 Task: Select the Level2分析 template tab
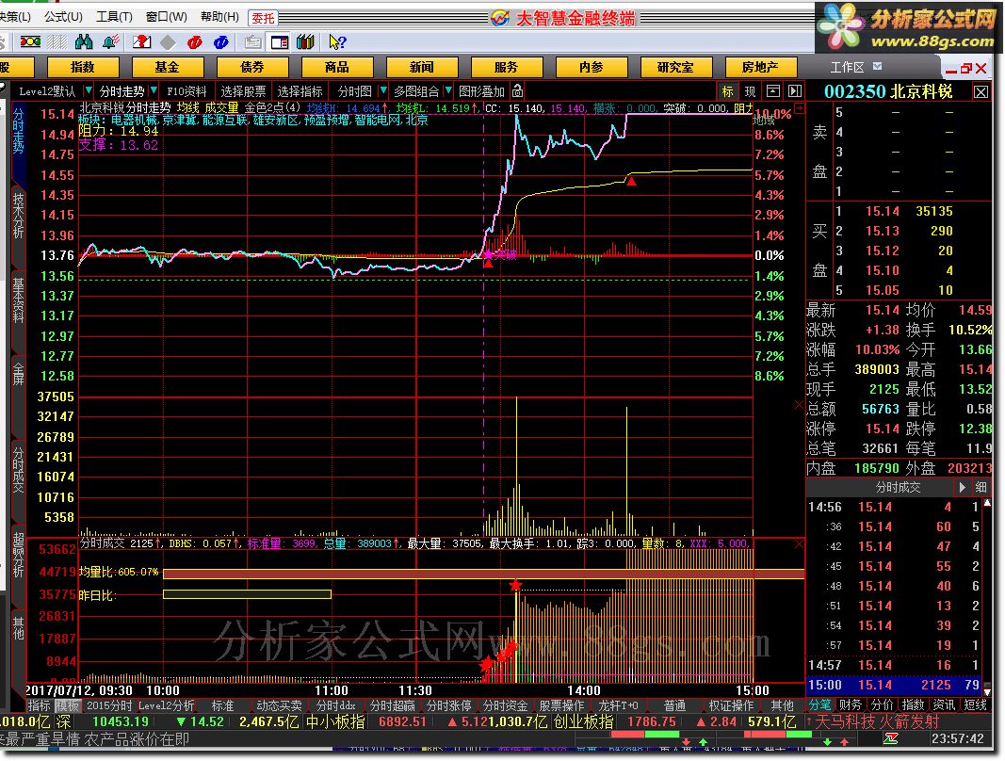(x=166, y=705)
